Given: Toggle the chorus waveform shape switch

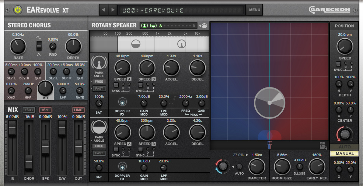Looking at the screenshot, I should click(x=39, y=46).
